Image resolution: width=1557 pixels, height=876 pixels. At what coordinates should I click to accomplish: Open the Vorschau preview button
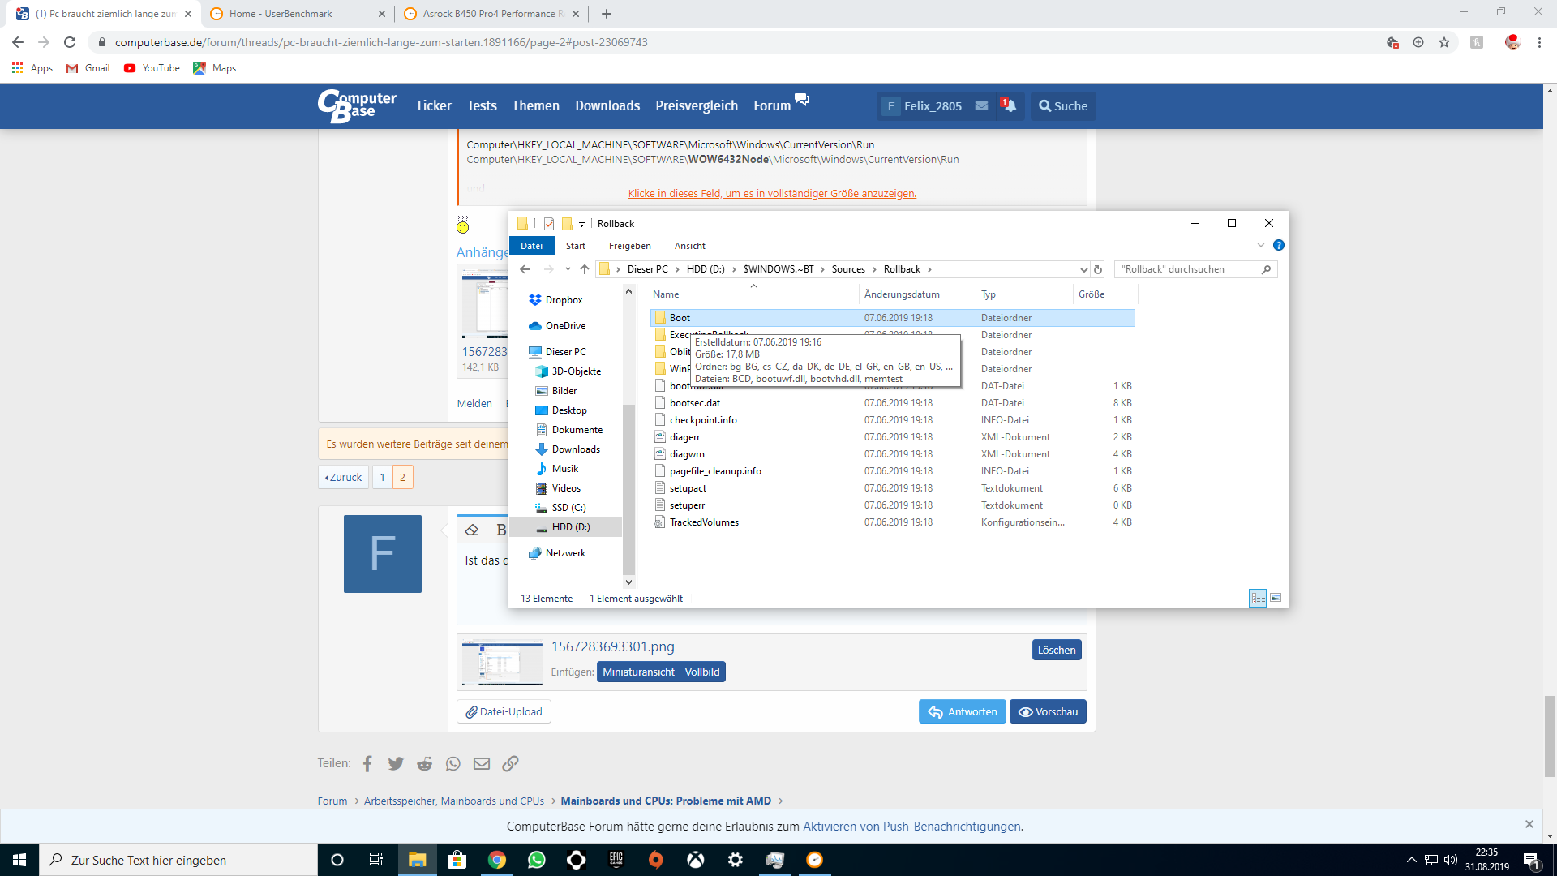coord(1048,711)
